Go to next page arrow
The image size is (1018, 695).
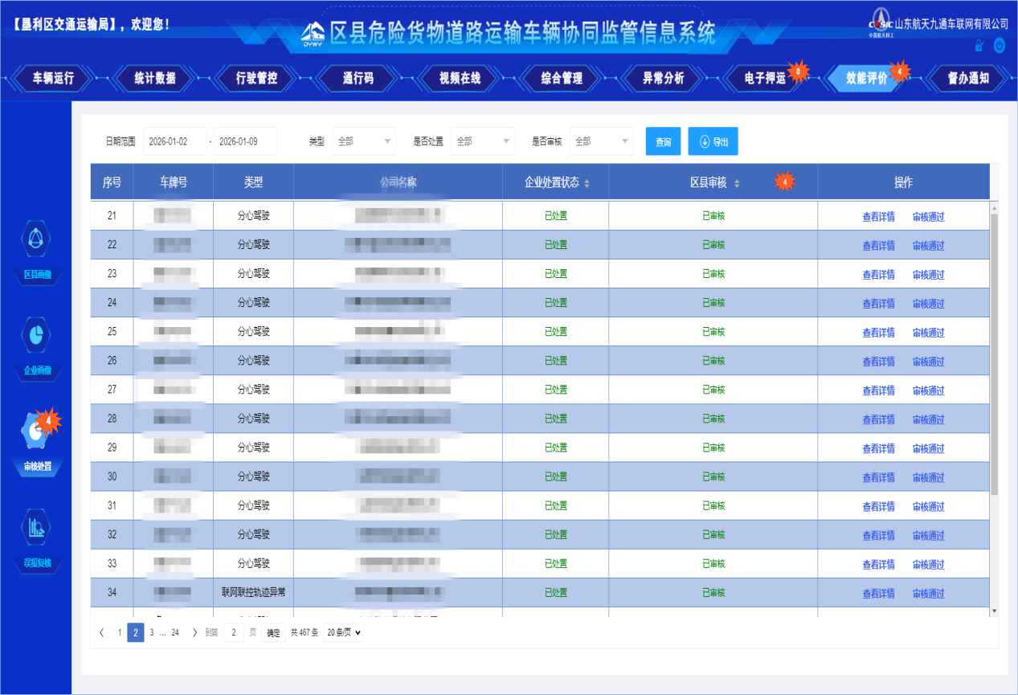194,632
